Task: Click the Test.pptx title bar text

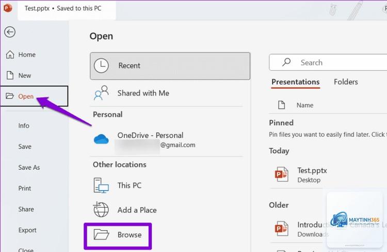Action: click(63, 8)
